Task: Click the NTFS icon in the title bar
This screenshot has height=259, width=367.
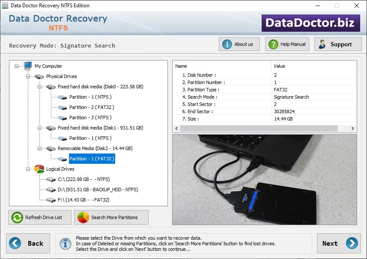Action: coord(5,6)
